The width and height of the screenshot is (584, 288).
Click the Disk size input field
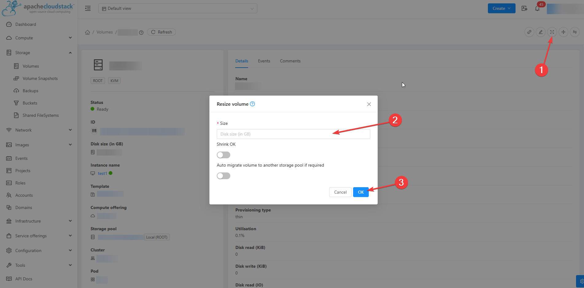pyautogui.click(x=293, y=134)
